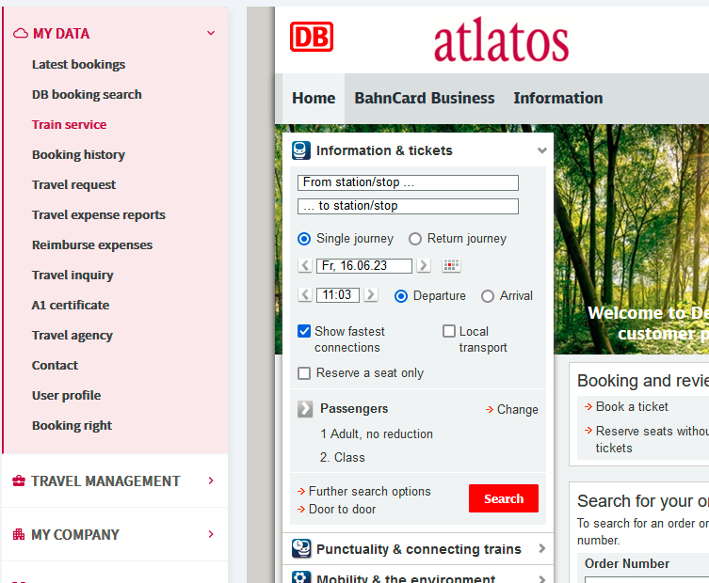Screen dimensions: 709x583
Task: Set earlier time with left arrow
Action: 305,295
